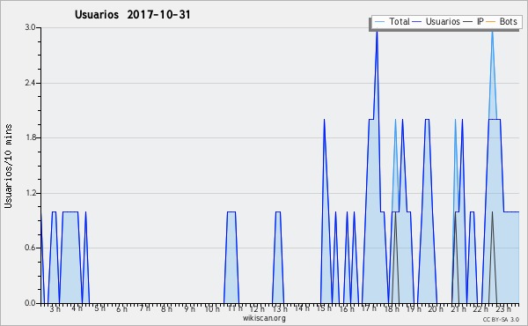The height and width of the screenshot is (326, 528).
Task: Click the '23 h' x-axis label
Action: point(503,308)
